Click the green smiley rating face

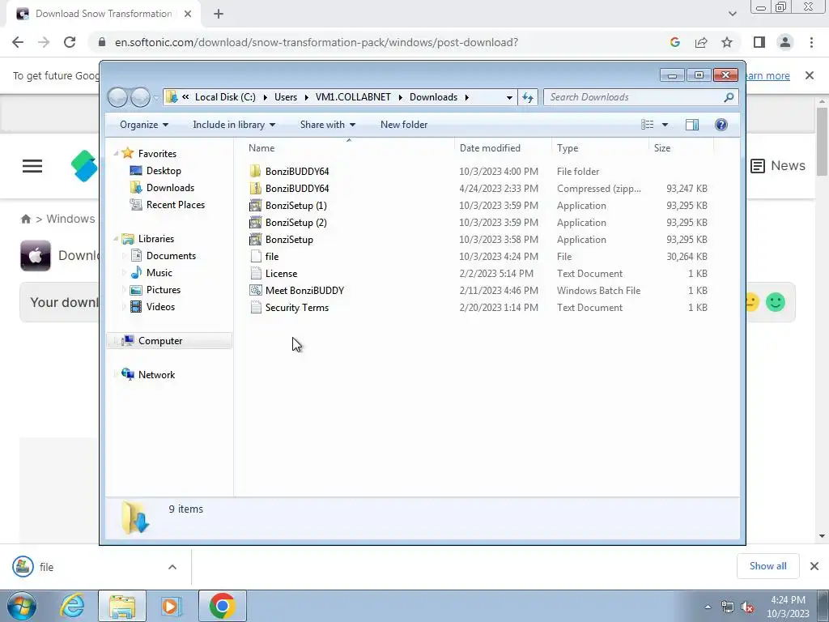(776, 302)
